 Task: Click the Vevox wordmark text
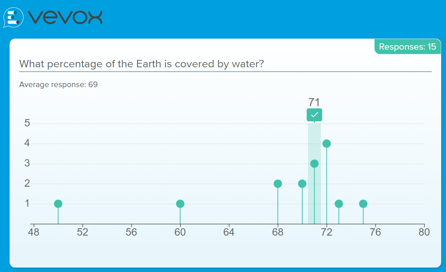point(65,17)
